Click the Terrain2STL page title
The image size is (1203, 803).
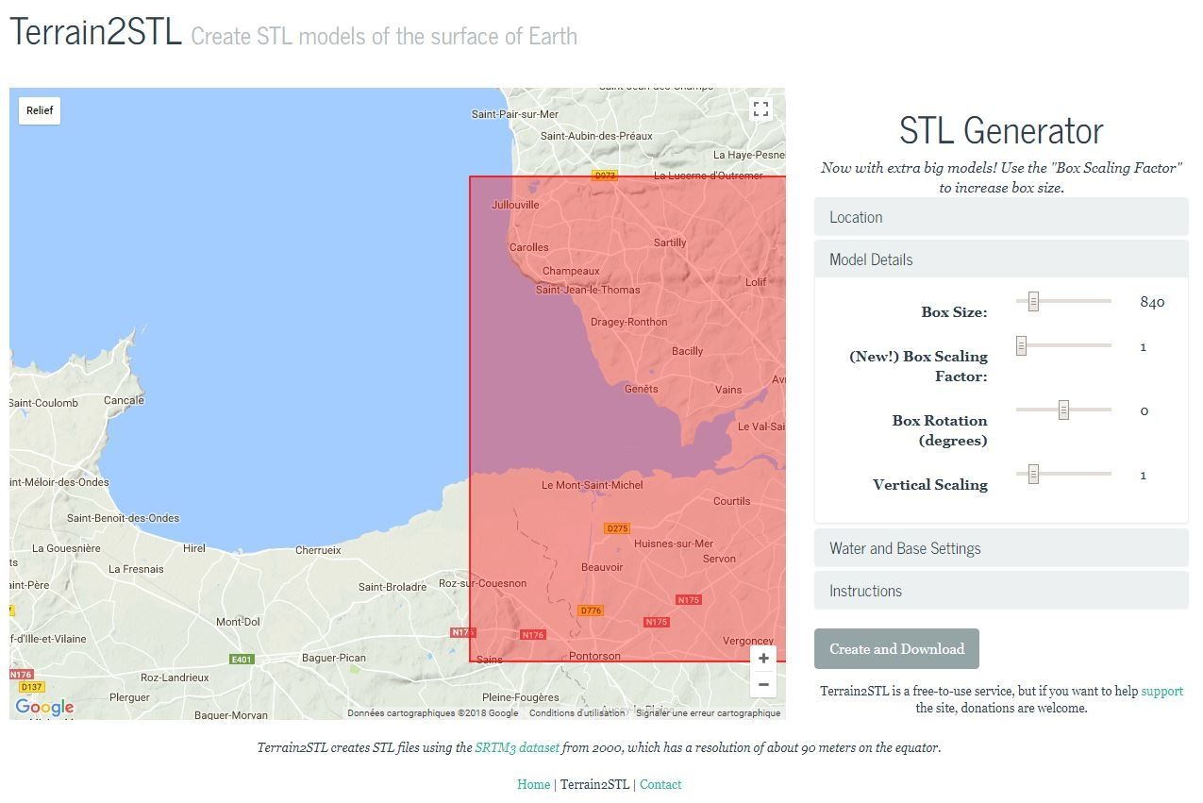(x=95, y=32)
